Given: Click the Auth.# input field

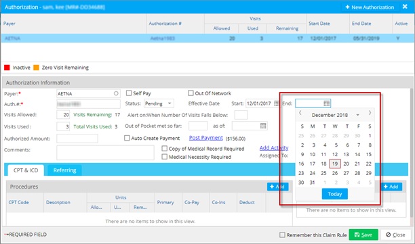Looking at the screenshot, I should (88, 104).
